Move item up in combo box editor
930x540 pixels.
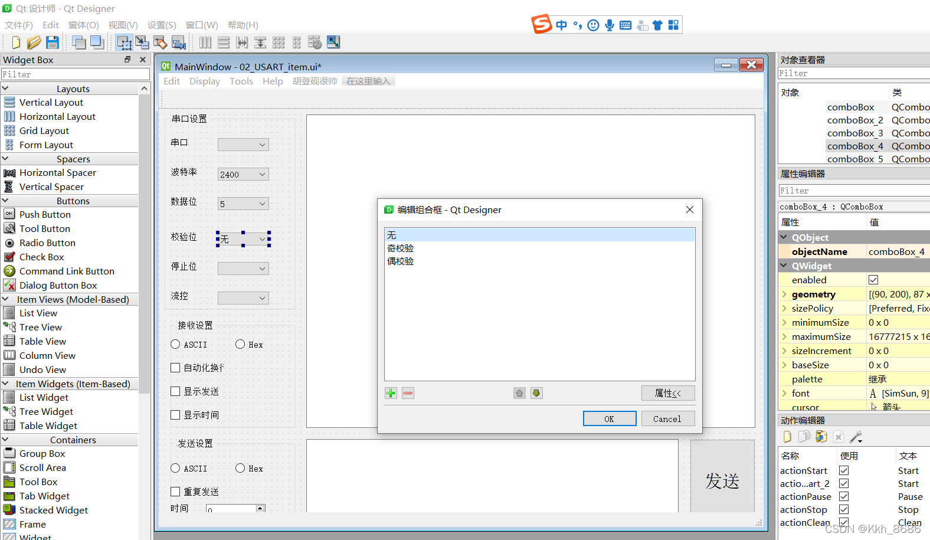[519, 393]
